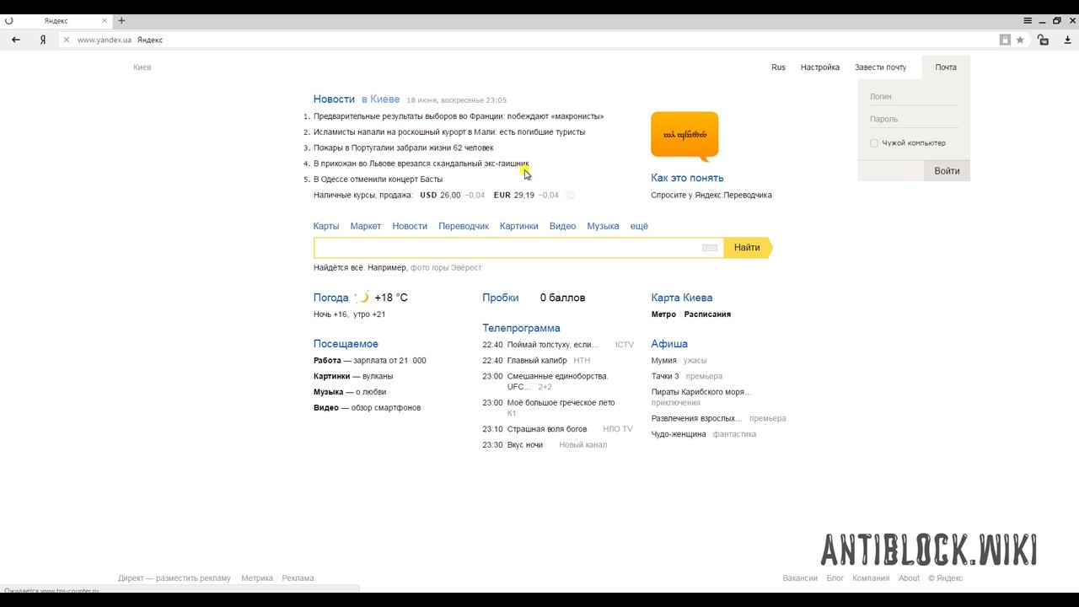Open the Переводчик service link
Image resolution: width=1079 pixels, height=607 pixels.
coord(464,226)
